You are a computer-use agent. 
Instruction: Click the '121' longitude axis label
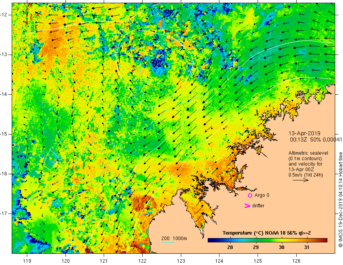pyautogui.click(x=104, y=261)
